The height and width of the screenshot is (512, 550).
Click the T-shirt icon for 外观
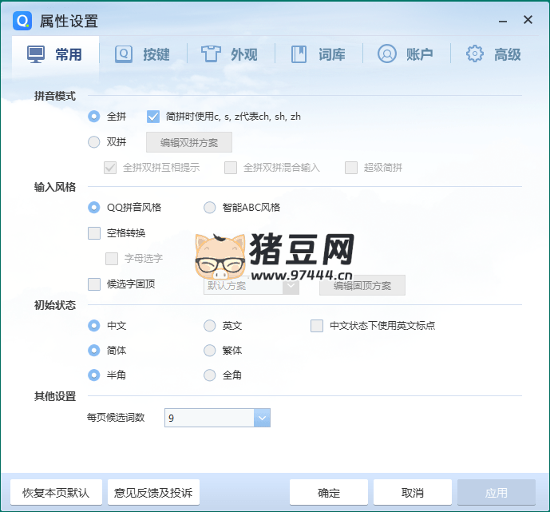(211, 54)
